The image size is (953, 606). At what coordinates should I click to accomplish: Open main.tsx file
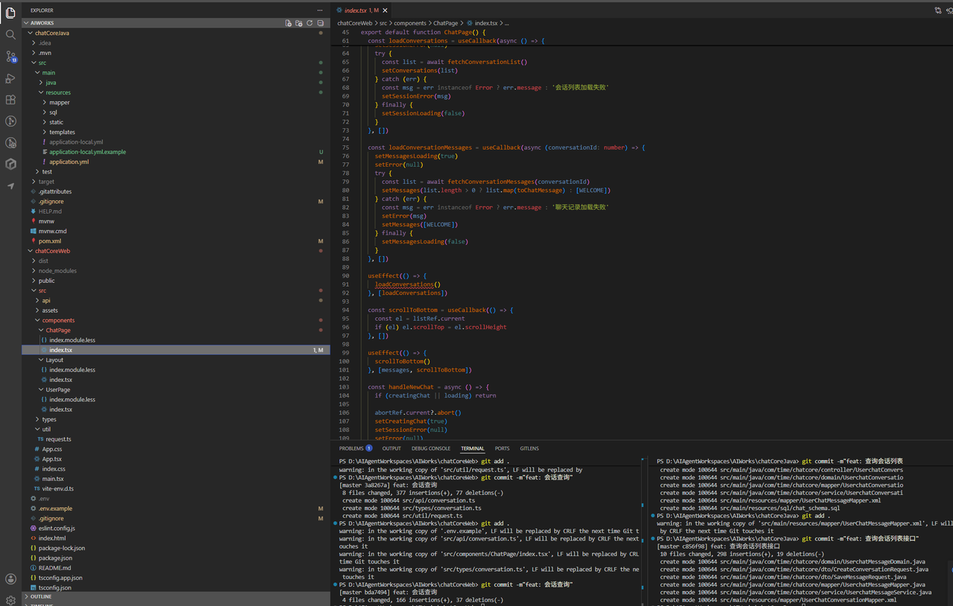(53, 479)
